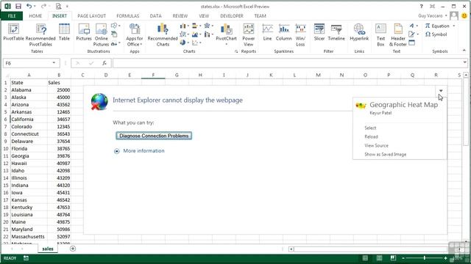
Task: Choose Reload from the app menu
Action: (x=371, y=137)
